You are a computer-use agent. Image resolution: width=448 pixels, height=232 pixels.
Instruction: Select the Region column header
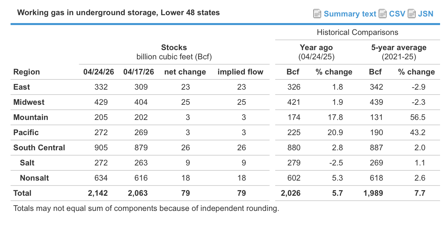[26, 72]
